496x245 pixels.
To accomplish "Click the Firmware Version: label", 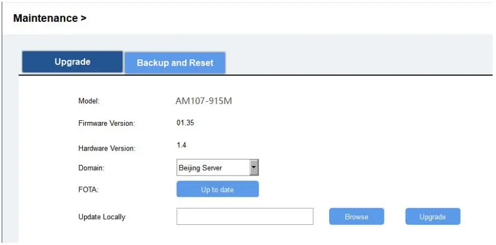I will tap(106, 123).
